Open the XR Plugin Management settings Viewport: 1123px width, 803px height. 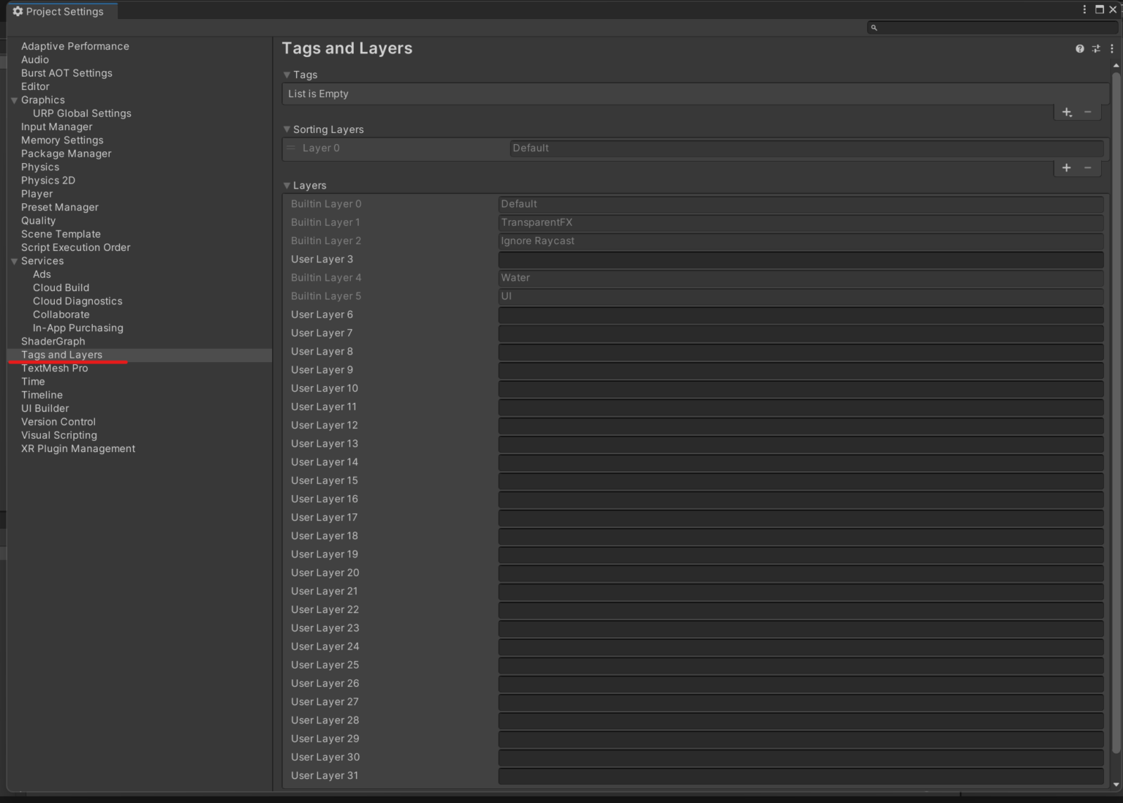[77, 448]
